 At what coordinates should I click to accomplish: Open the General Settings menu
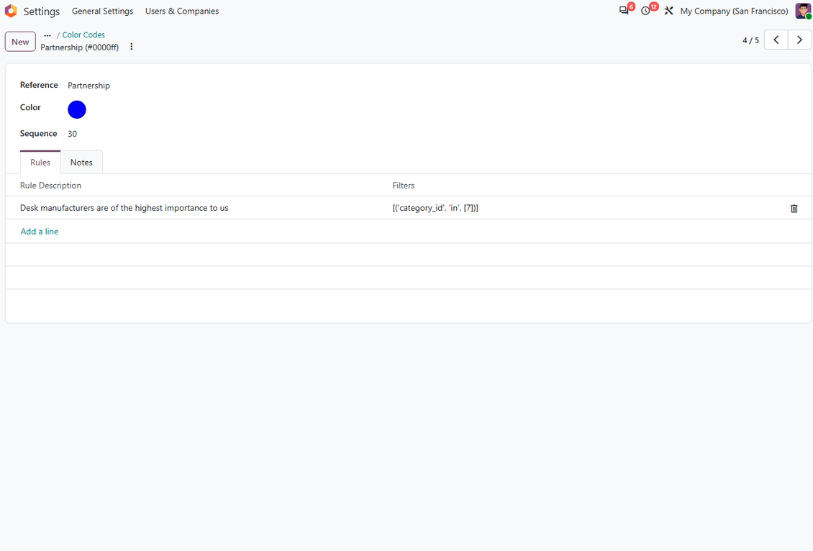103,11
